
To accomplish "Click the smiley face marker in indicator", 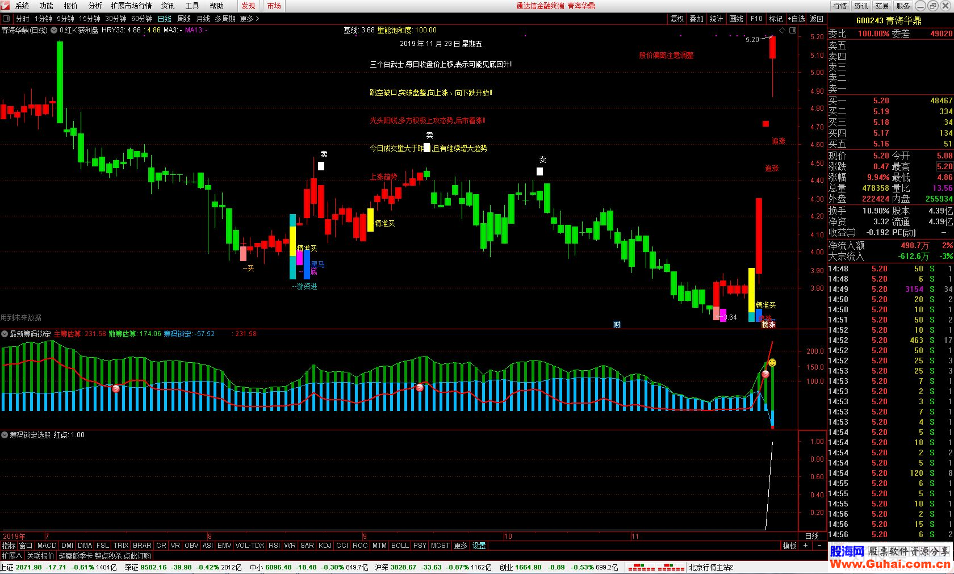I will click(772, 362).
